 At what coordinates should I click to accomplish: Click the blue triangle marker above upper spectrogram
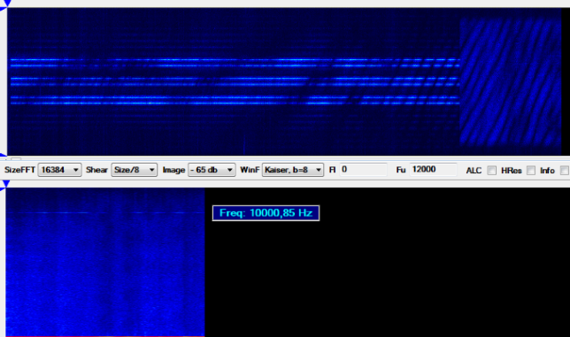click(6, 3)
